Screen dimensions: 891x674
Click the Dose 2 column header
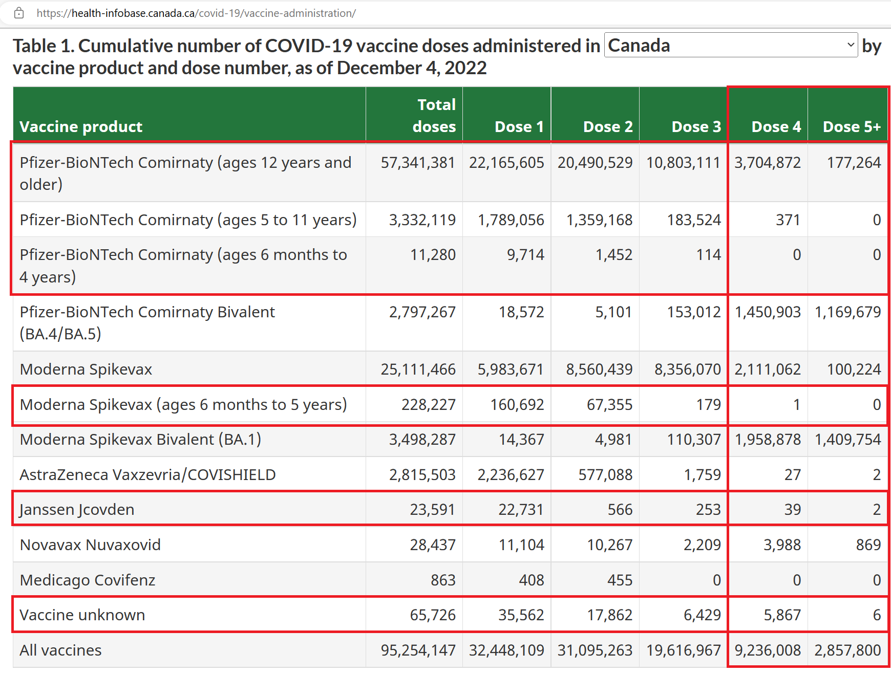click(x=608, y=126)
